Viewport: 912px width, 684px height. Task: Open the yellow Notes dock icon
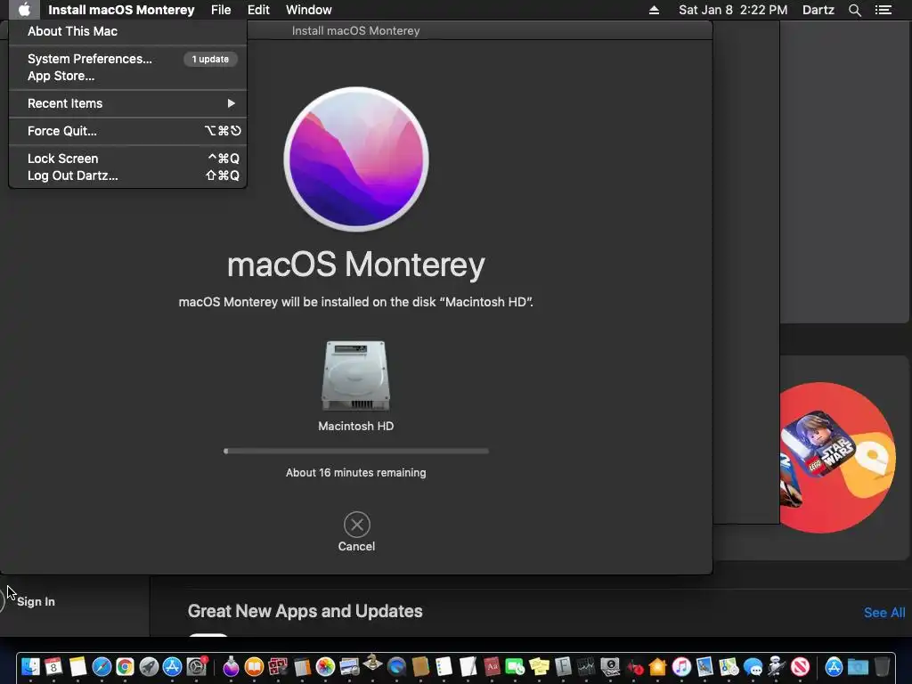point(77,666)
